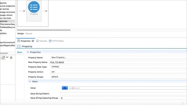Collapse the Properties section triangle
The image size is (187, 105).
click(x=28, y=52)
